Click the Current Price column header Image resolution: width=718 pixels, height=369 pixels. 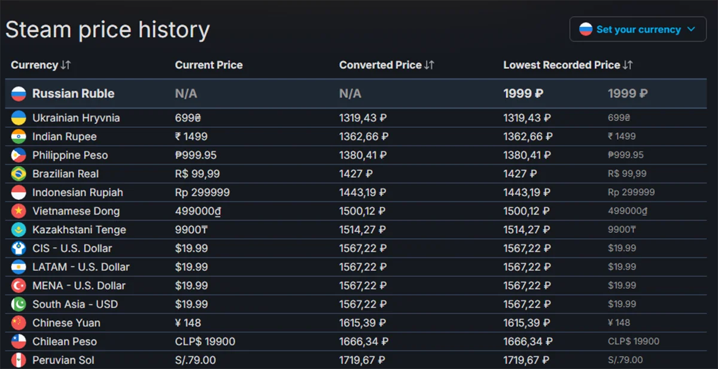(x=209, y=65)
